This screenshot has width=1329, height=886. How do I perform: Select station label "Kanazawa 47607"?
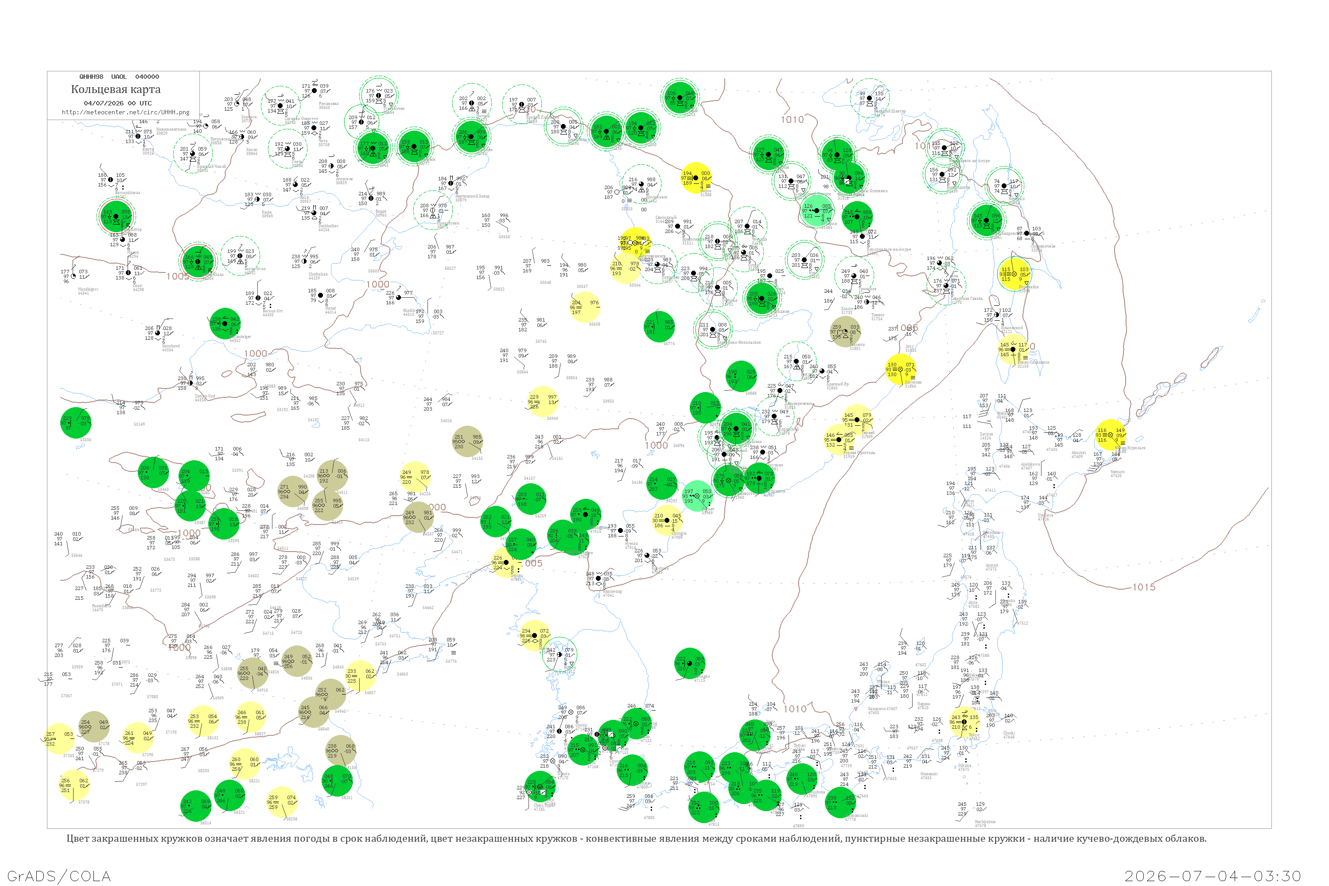click(882, 708)
